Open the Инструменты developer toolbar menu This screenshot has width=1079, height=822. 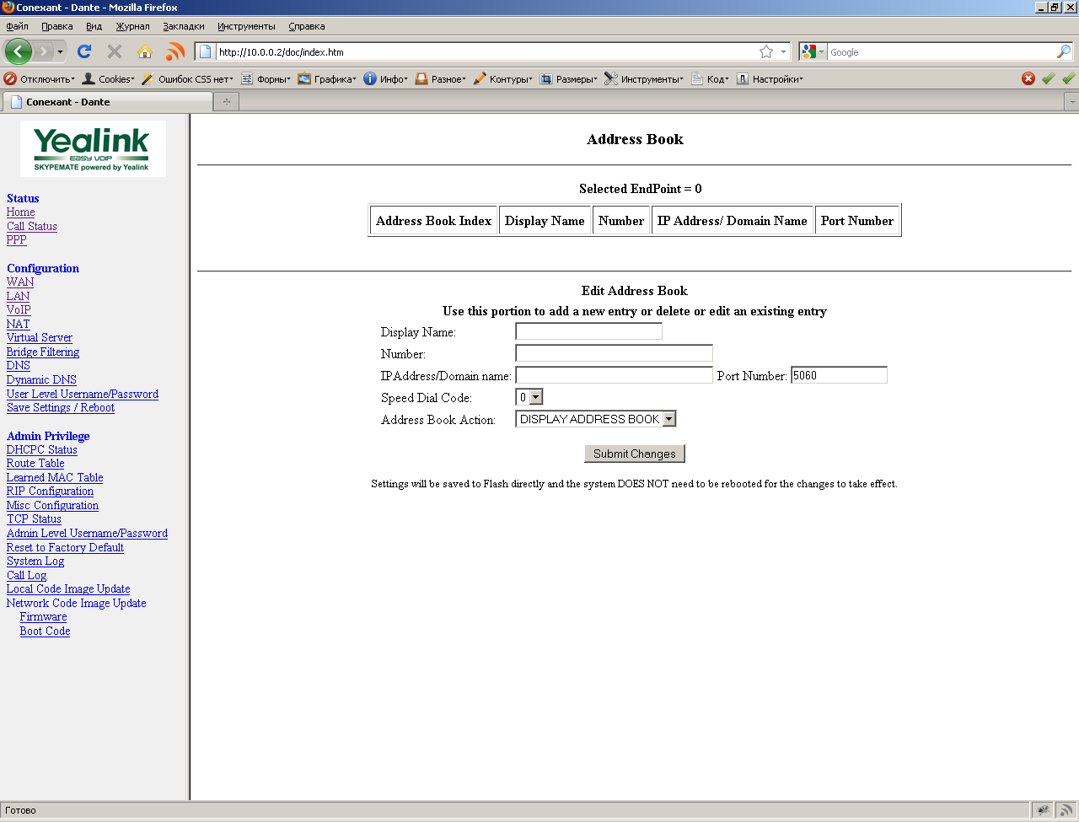(x=644, y=78)
